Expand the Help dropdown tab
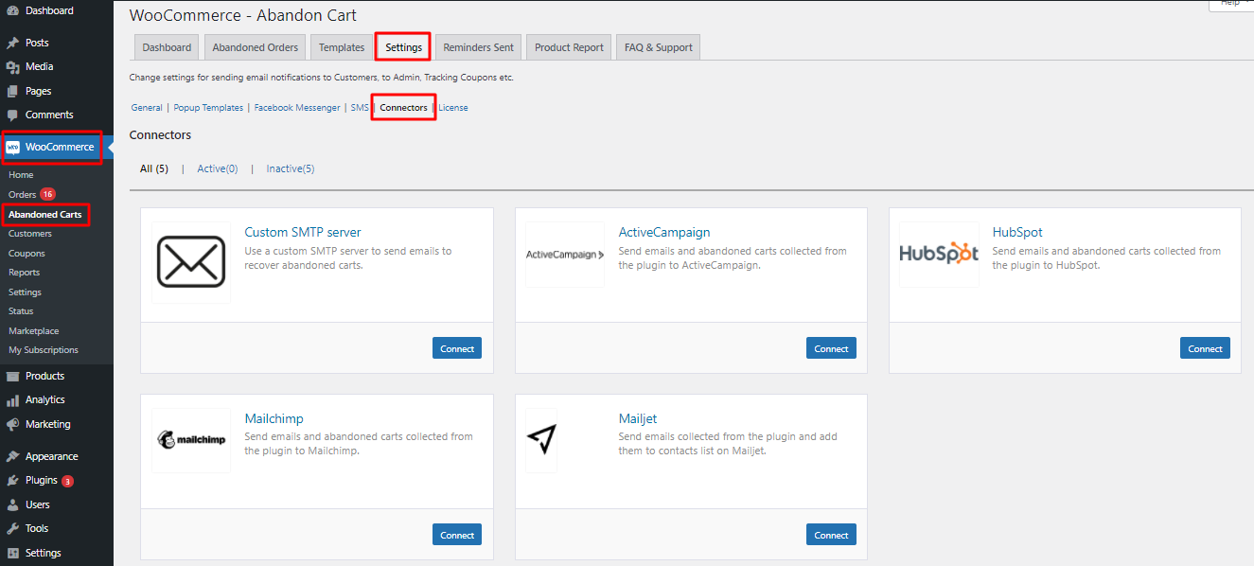Viewport: 1254px width, 566px height. [x=1231, y=5]
